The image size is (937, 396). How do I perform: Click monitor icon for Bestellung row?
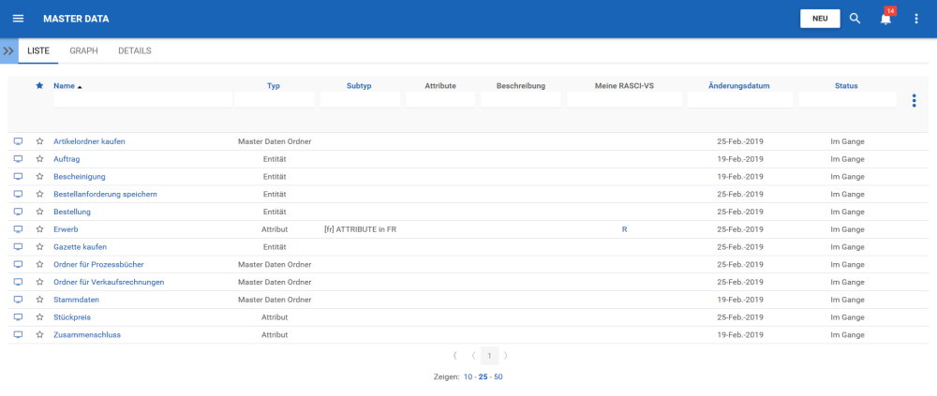[18, 212]
